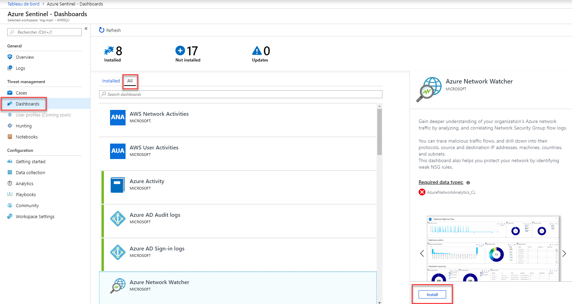572x304 pixels.
Task: Click the Updates warning triangle icon
Action: pyautogui.click(x=257, y=51)
